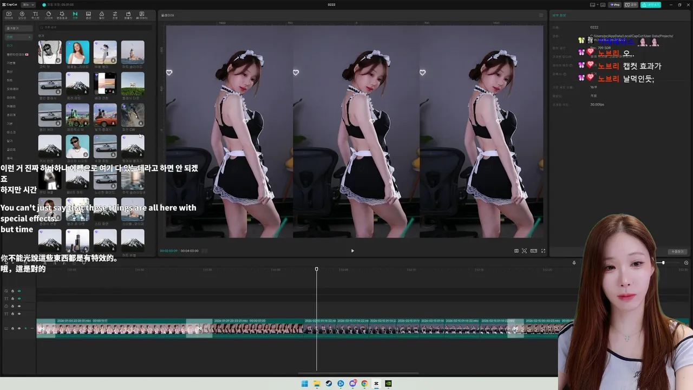Screen dimensions: 693x390
Task: Select the 밸런타인데이 category with heart badge
Action: coord(17,54)
